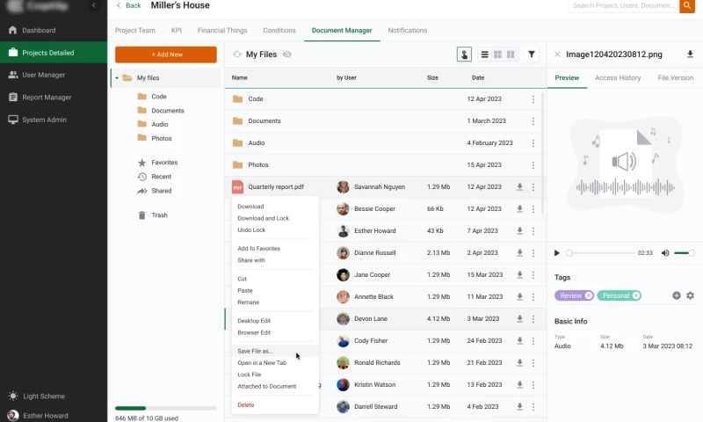Toggle the Light Scheme option

37,396
